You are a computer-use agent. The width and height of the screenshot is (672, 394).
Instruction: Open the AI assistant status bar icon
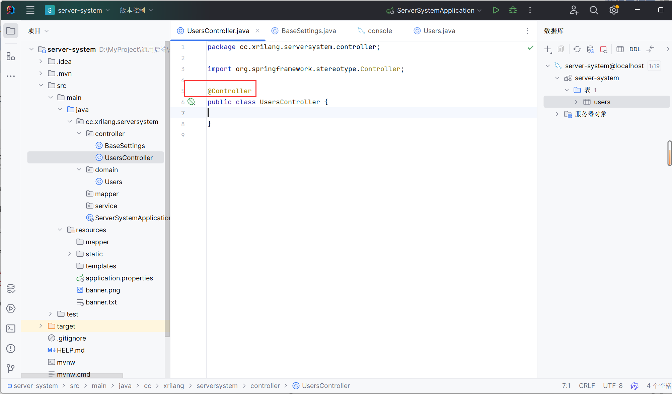pos(634,386)
